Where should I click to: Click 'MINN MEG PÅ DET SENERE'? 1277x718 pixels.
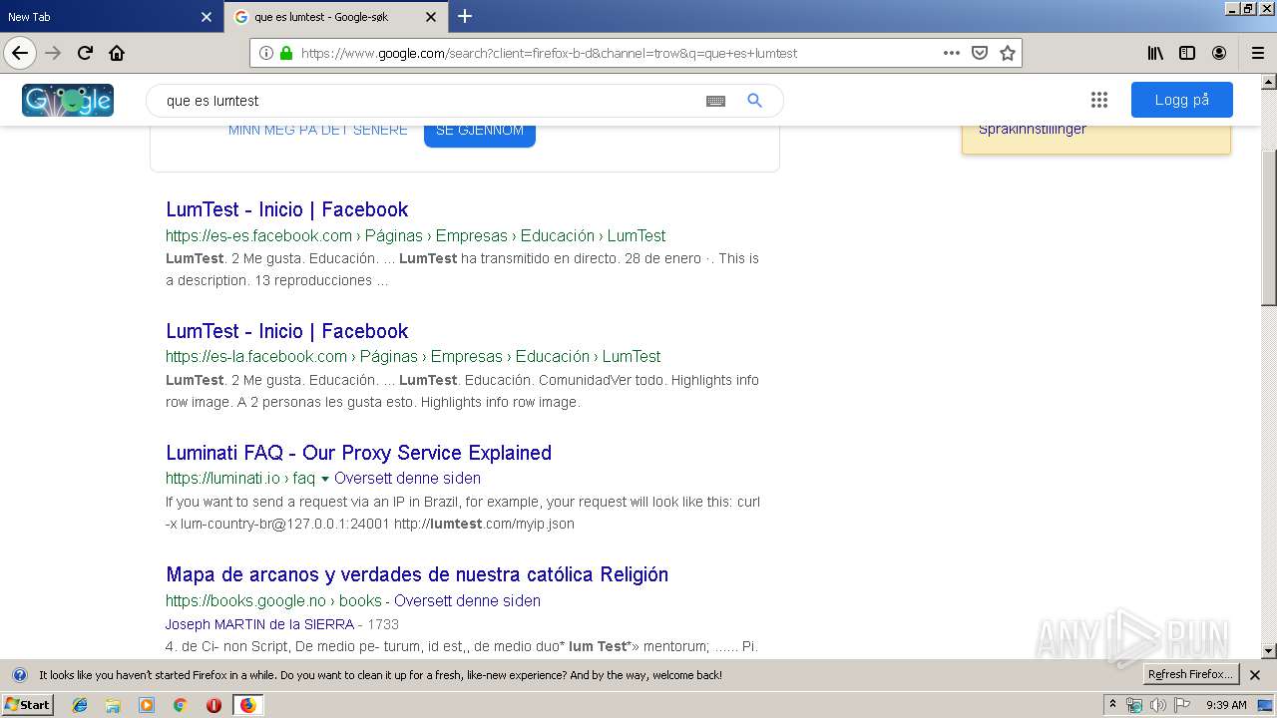coord(317,130)
